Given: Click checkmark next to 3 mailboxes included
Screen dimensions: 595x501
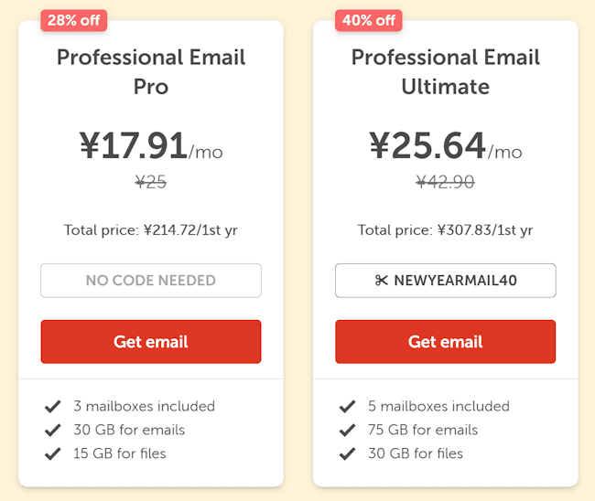Looking at the screenshot, I should [x=53, y=406].
